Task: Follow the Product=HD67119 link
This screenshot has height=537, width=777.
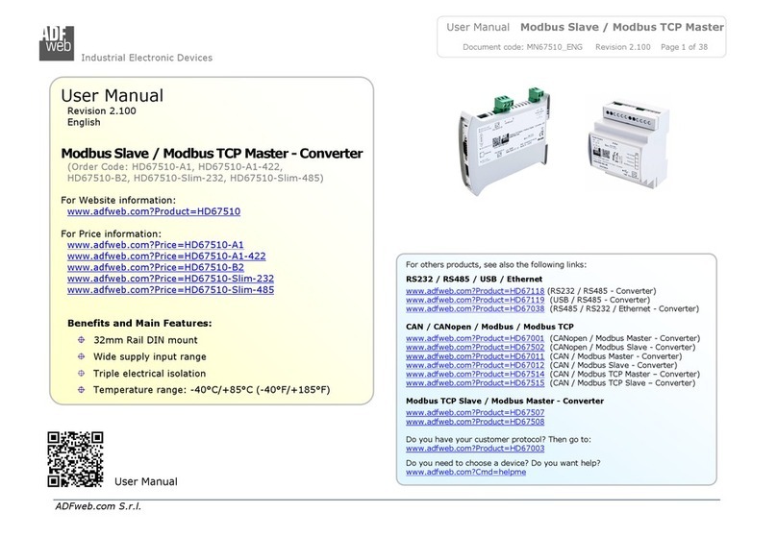Action: click(x=475, y=300)
